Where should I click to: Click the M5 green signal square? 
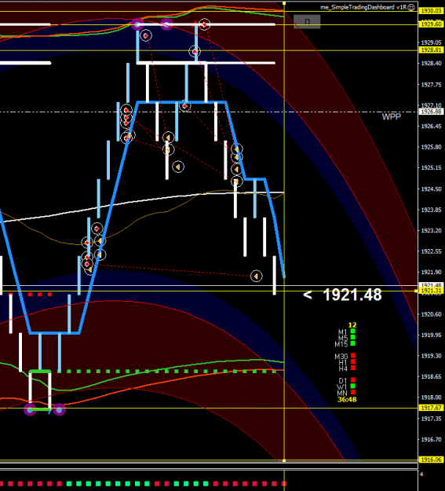pyautogui.click(x=353, y=337)
